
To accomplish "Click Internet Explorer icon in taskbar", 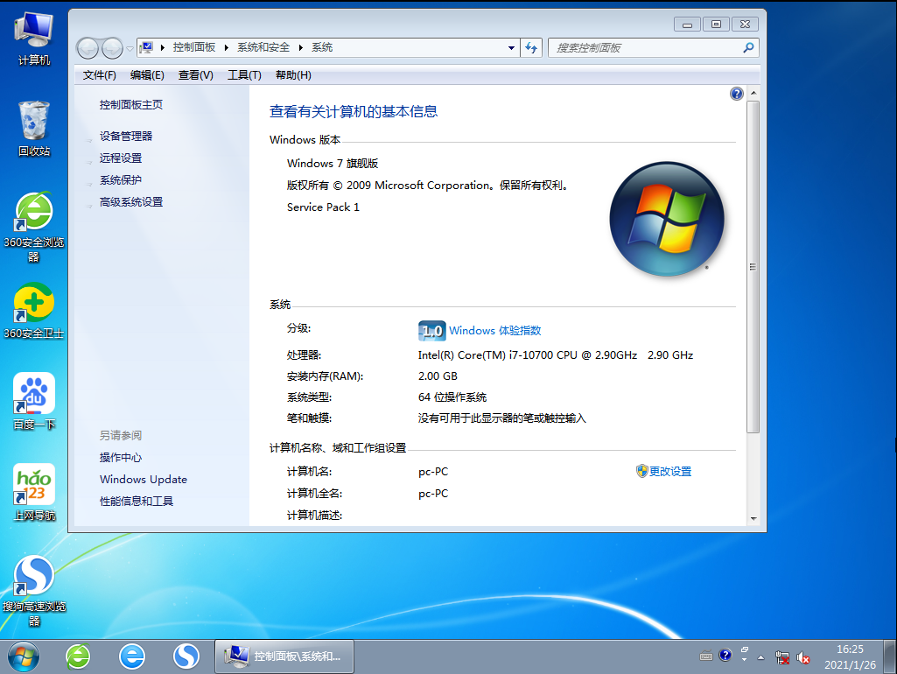I will point(132,656).
